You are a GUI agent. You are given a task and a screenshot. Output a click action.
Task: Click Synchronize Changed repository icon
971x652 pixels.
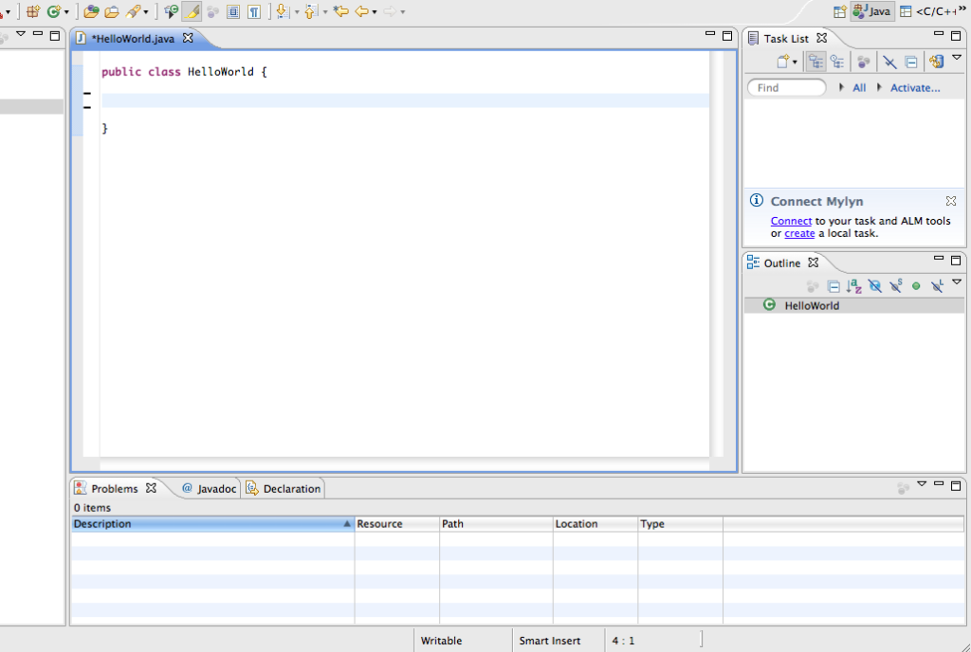pos(936,62)
